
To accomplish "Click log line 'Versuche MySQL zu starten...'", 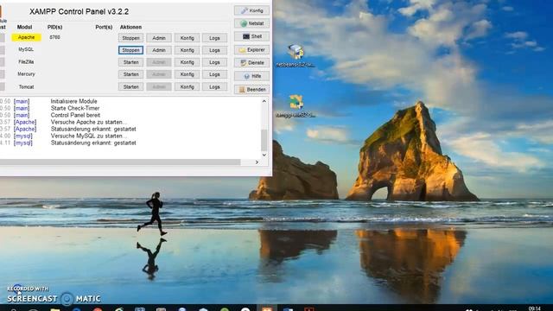I will [x=89, y=136].
